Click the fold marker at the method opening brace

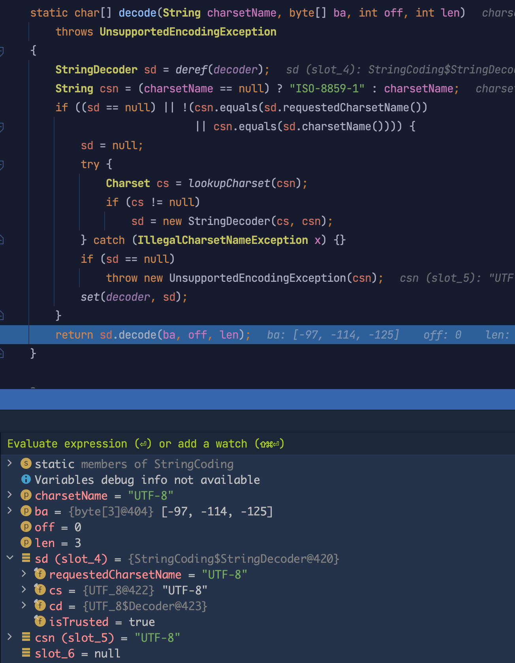(x=2, y=51)
